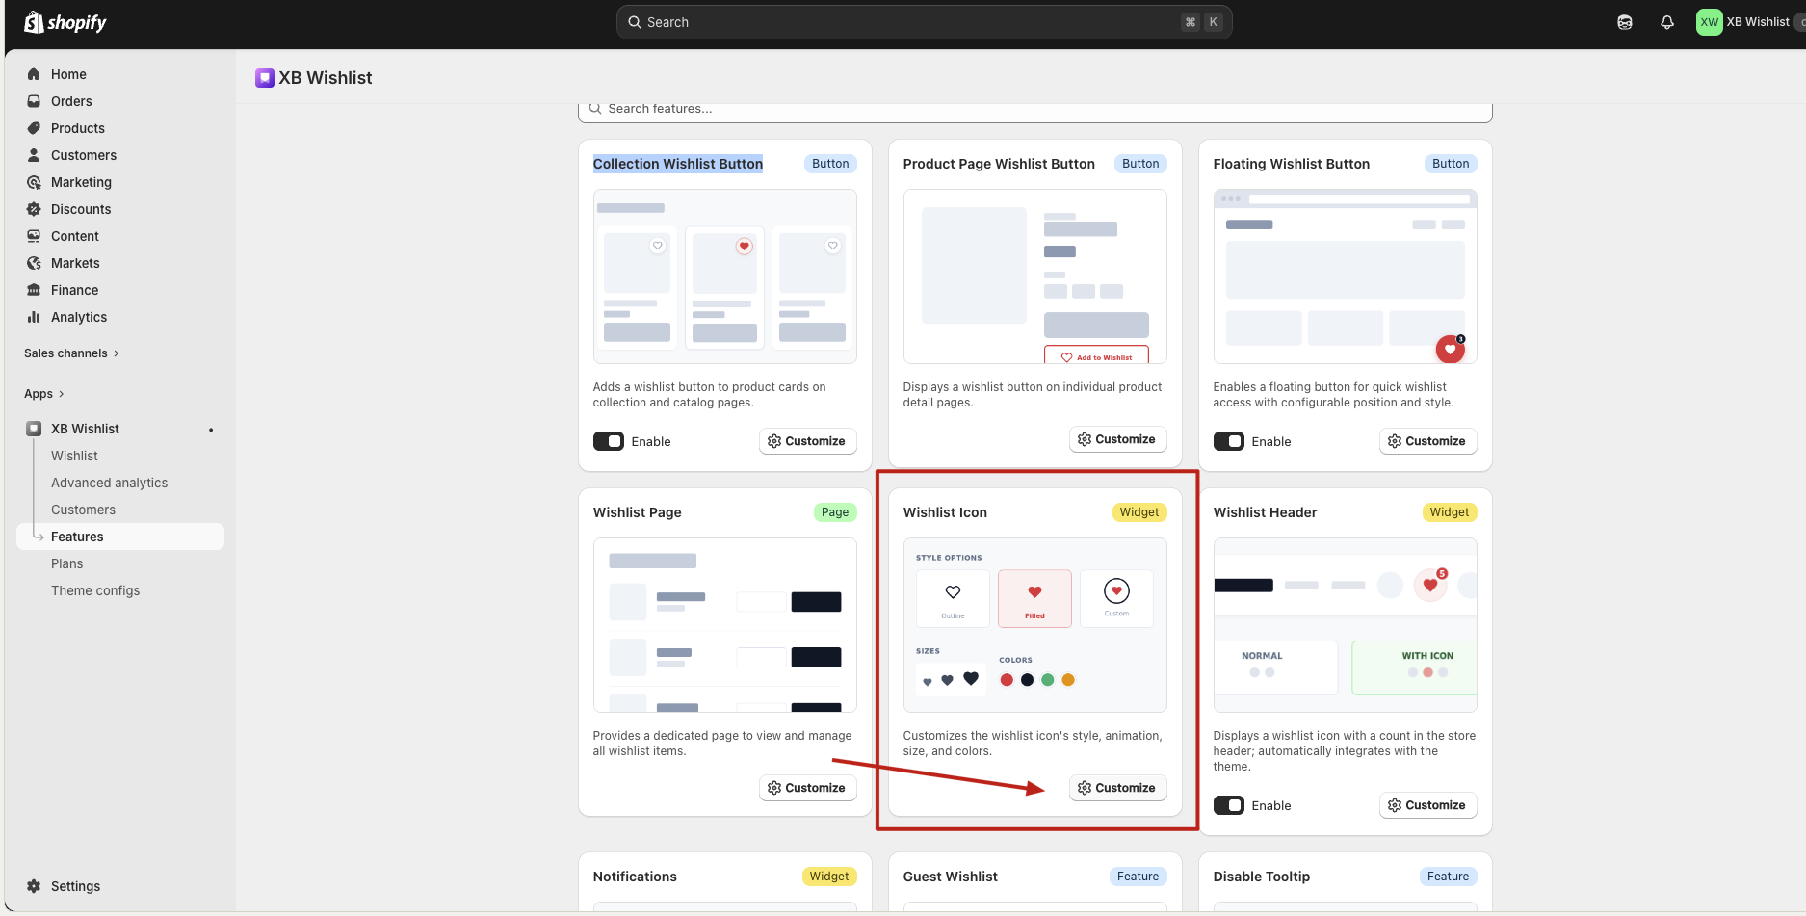The width and height of the screenshot is (1806, 916).
Task: Click 'Provides a dedicated page' description text
Action: tap(722, 744)
